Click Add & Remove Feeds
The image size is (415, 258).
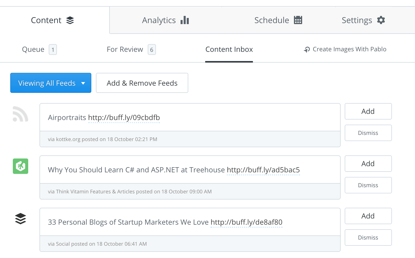(x=142, y=83)
